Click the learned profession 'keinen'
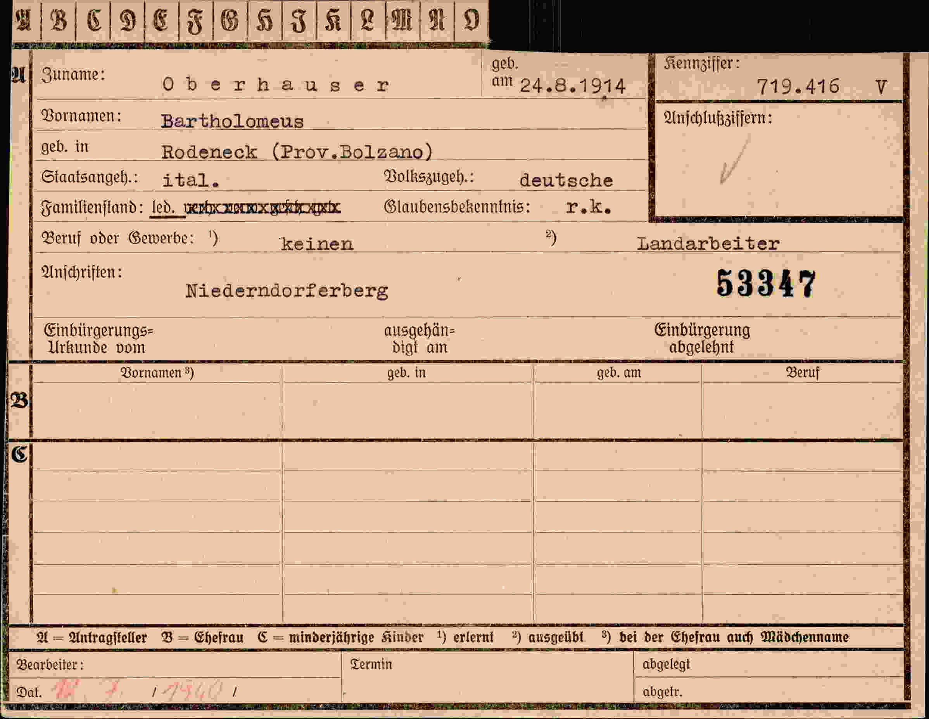The width and height of the screenshot is (929, 719). 317,244
